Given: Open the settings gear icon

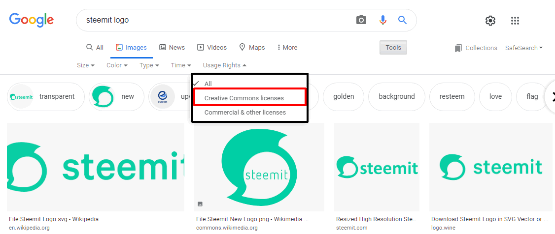Looking at the screenshot, I should (490, 21).
